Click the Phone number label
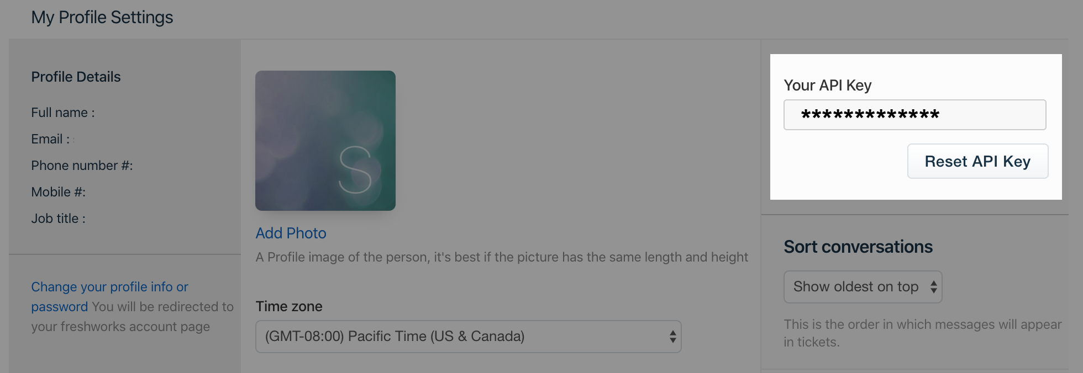Image resolution: width=1083 pixels, height=373 pixels. pyautogui.click(x=82, y=166)
